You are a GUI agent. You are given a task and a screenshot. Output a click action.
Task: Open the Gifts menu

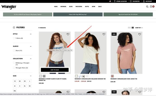coord(87,6)
